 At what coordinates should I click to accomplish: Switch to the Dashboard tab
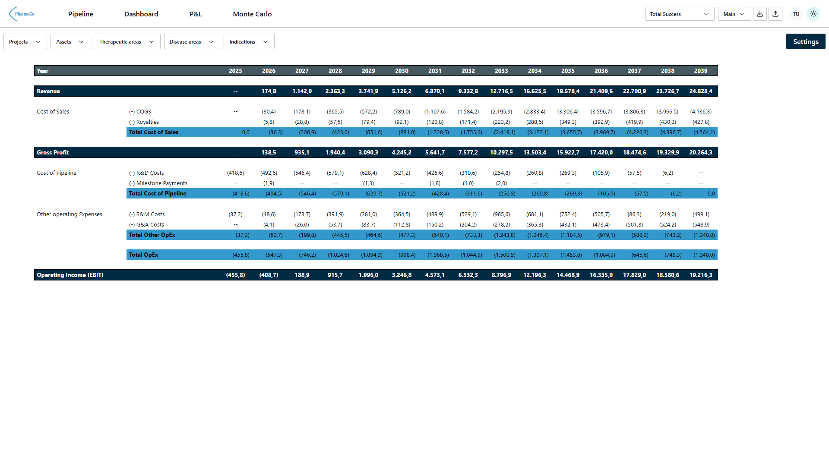tap(141, 14)
